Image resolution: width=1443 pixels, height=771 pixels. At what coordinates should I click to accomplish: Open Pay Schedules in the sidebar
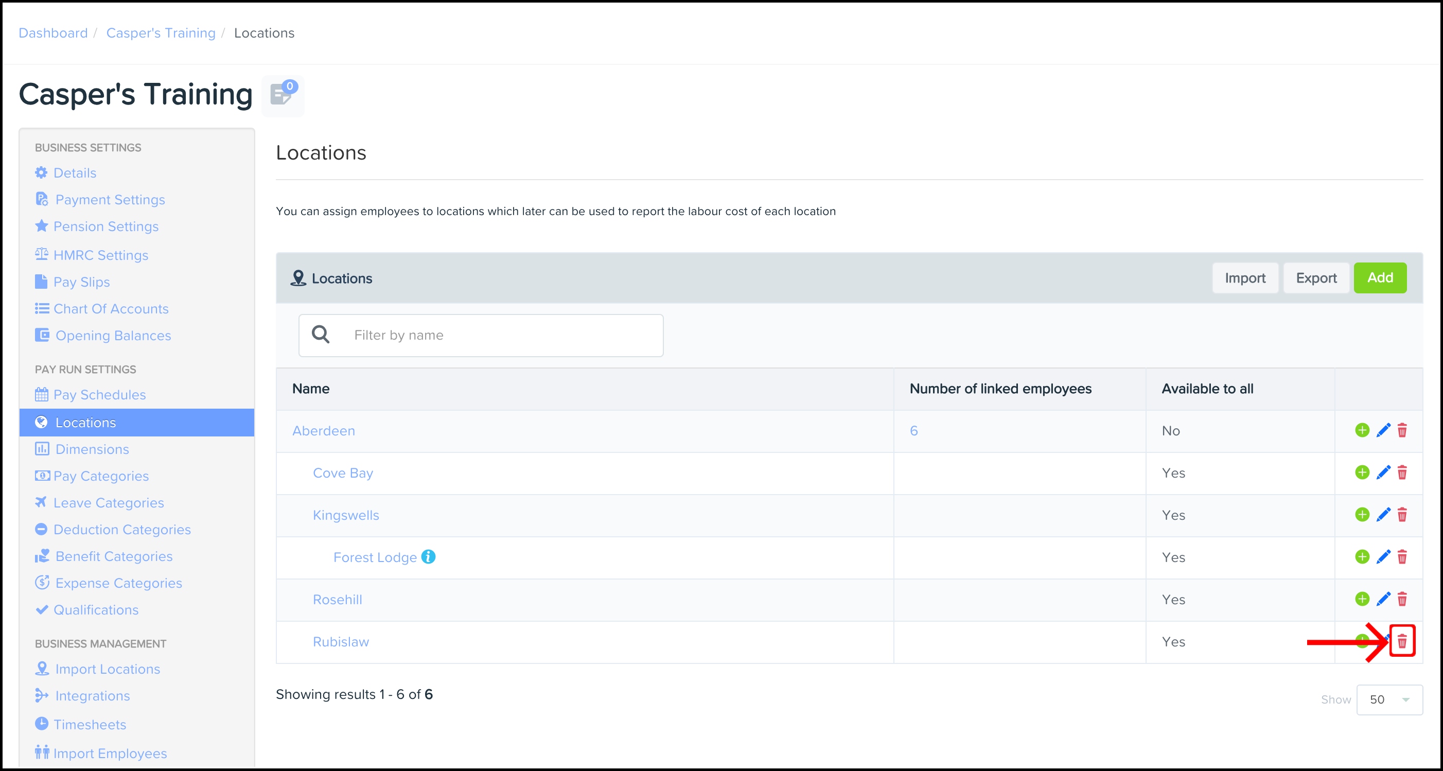[99, 394]
